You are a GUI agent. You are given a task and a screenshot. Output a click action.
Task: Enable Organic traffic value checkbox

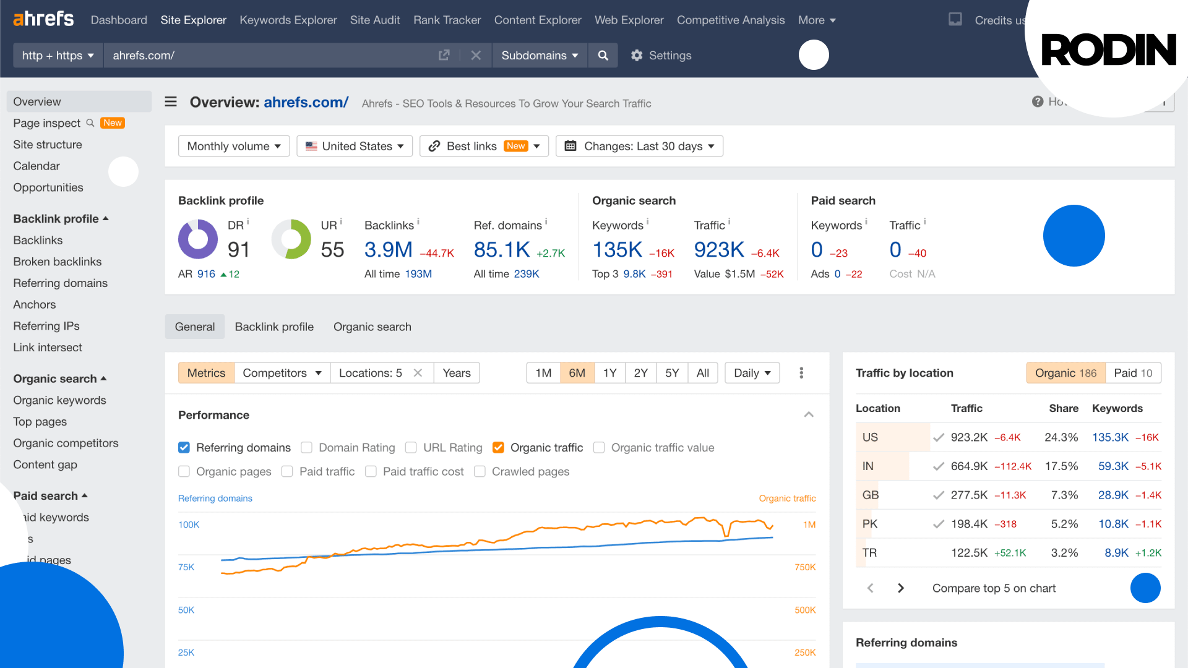[x=599, y=447]
